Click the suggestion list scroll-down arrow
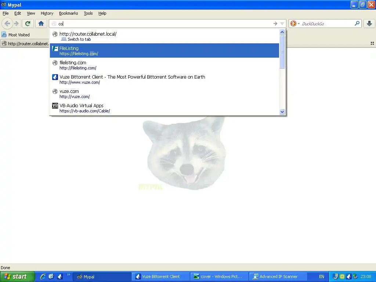The height and width of the screenshot is (282, 376). coord(282,112)
